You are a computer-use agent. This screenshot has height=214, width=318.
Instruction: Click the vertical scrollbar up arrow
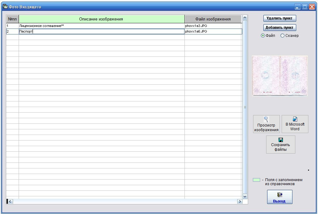[245, 18]
